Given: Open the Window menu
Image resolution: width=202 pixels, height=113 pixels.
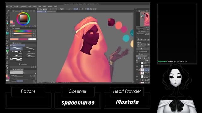Looking at the screenshot, I should point(50,6).
